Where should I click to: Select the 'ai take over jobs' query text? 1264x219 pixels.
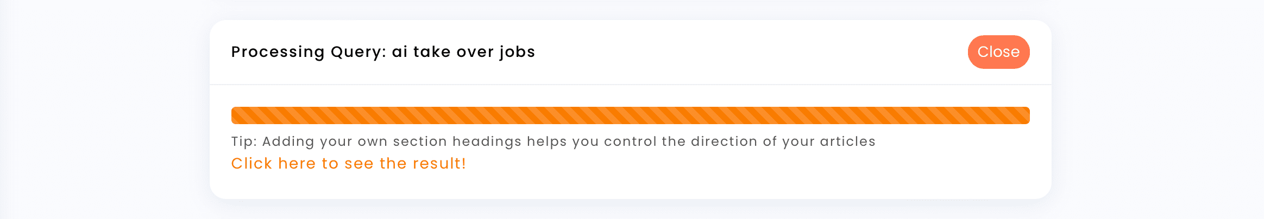(x=463, y=52)
